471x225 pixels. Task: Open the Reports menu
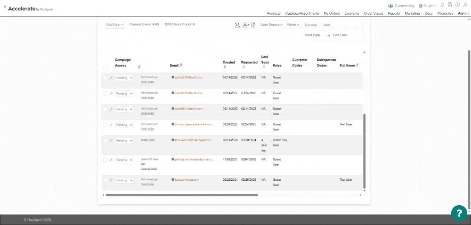pos(394,13)
